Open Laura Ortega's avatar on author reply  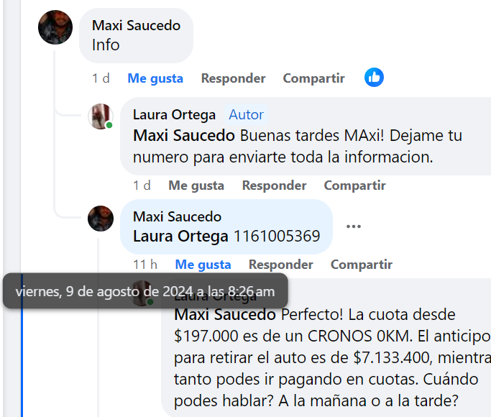click(101, 116)
